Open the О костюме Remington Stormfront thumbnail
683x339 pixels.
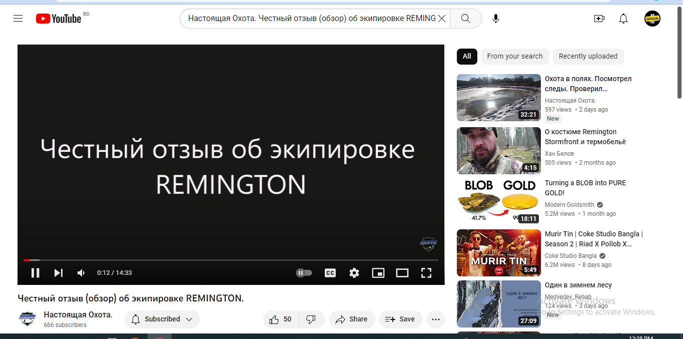coord(499,151)
